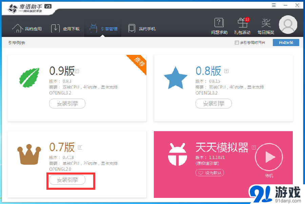Click the 0.7版 title text

tap(62, 147)
